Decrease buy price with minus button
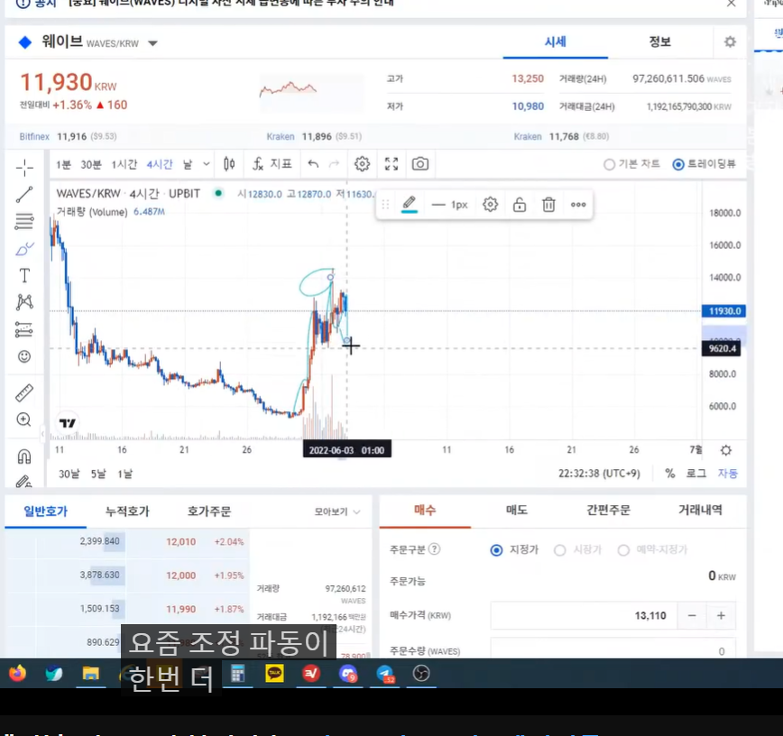The image size is (783, 736). tap(692, 616)
